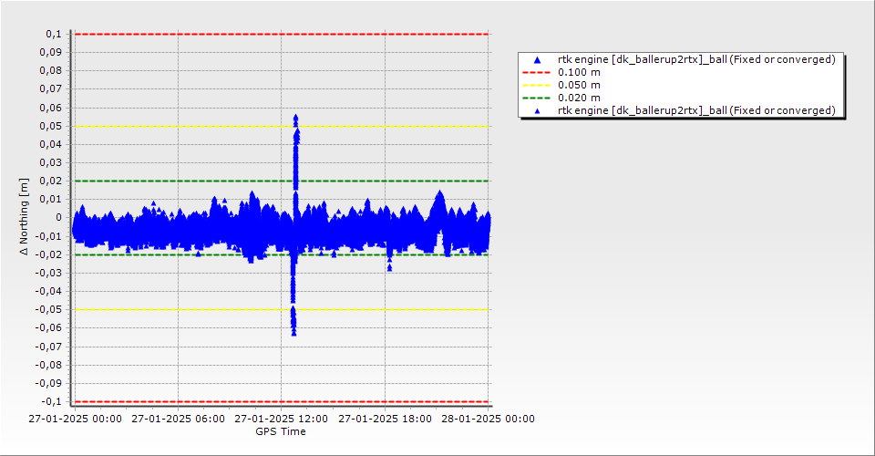This screenshot has height=456, width=875.
Task: Click the lowest negative spike data point
Action: point(293,333)
